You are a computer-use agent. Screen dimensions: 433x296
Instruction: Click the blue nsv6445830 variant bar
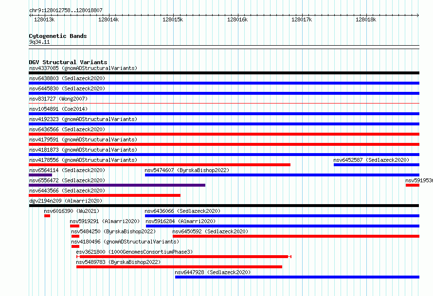point(224,93)
